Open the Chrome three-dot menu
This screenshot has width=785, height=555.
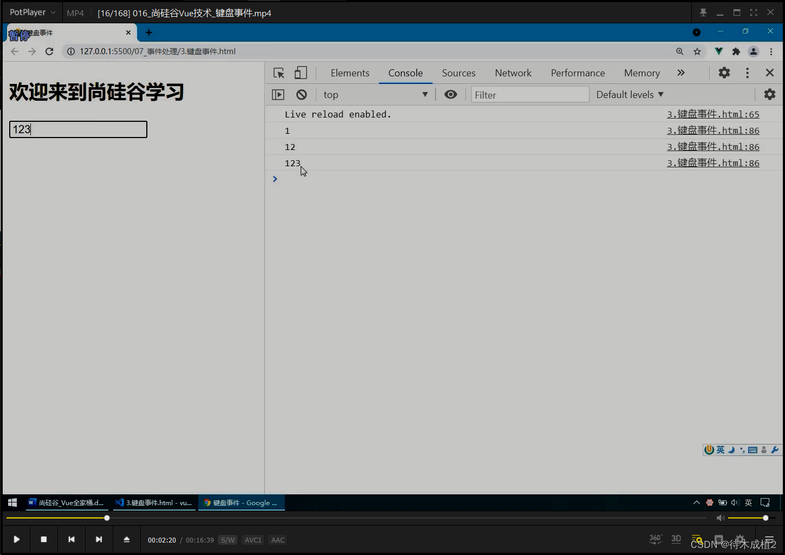(x=771, y=51)
